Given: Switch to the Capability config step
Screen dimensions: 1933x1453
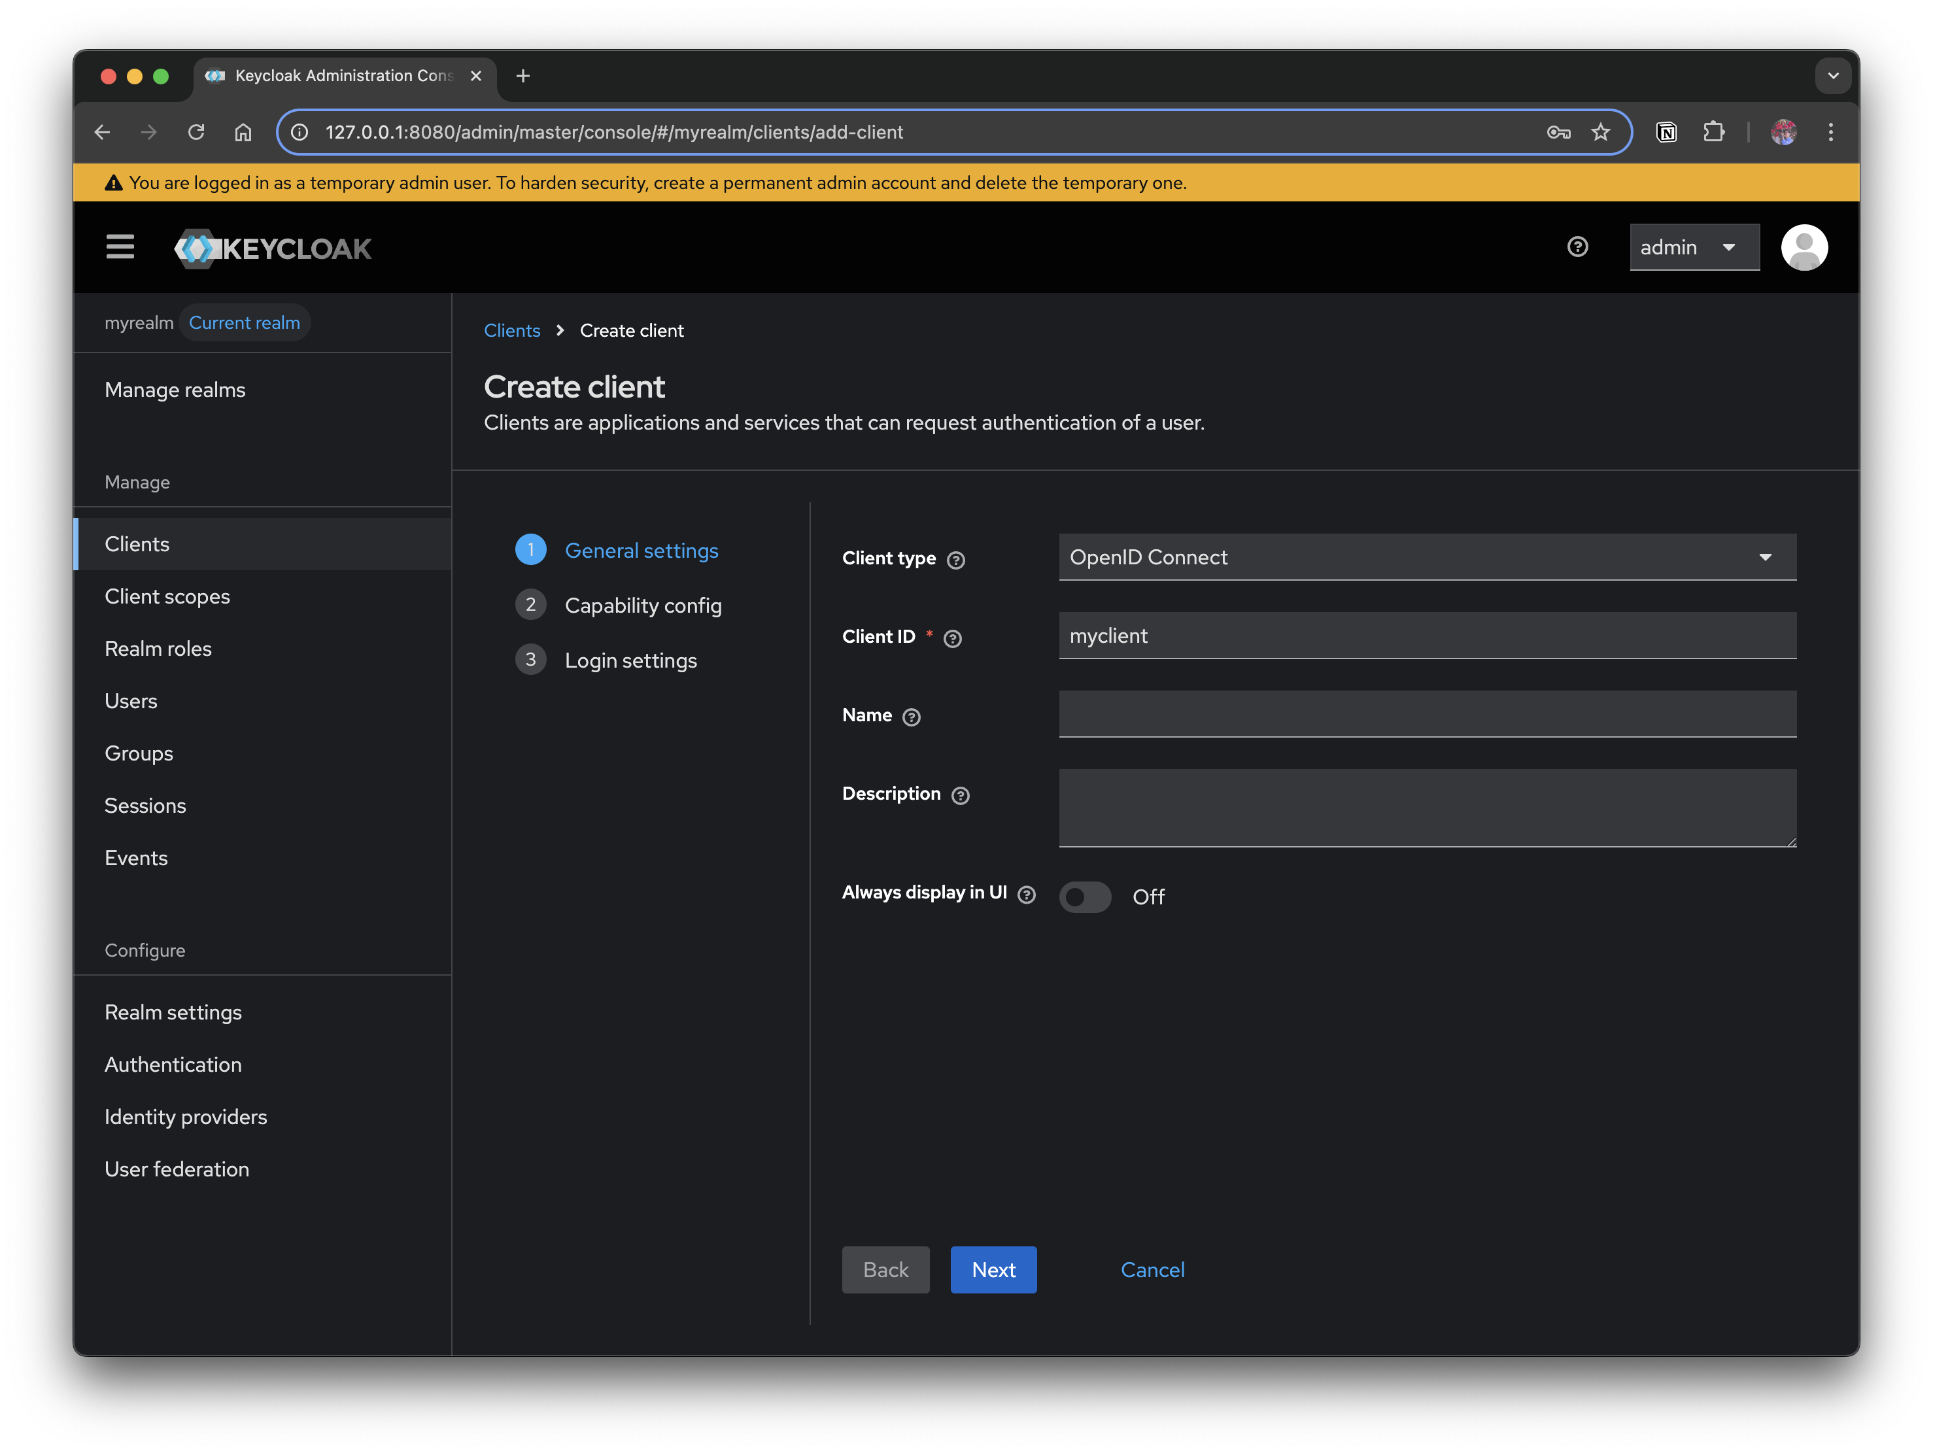Looking at the screenshot, I should click(643, 605).
